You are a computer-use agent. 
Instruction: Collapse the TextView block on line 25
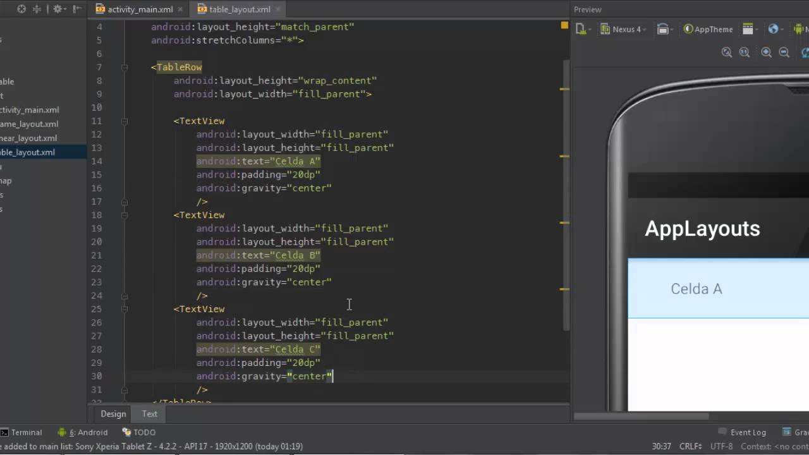[125, 309]
